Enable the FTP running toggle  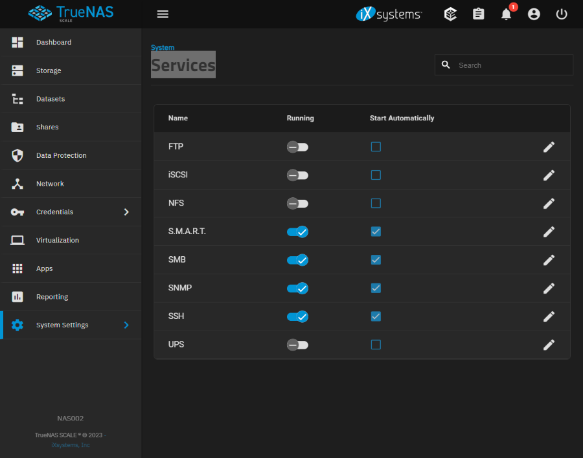point(297,147)
